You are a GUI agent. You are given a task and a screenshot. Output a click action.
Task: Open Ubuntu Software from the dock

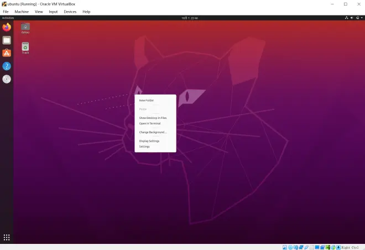[x=7, y=53]
